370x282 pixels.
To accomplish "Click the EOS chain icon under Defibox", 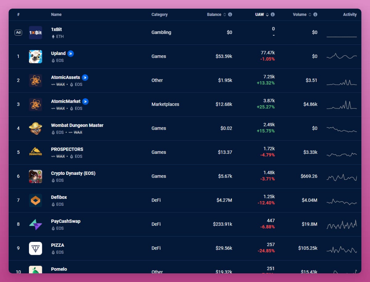I will click(53, 204).
